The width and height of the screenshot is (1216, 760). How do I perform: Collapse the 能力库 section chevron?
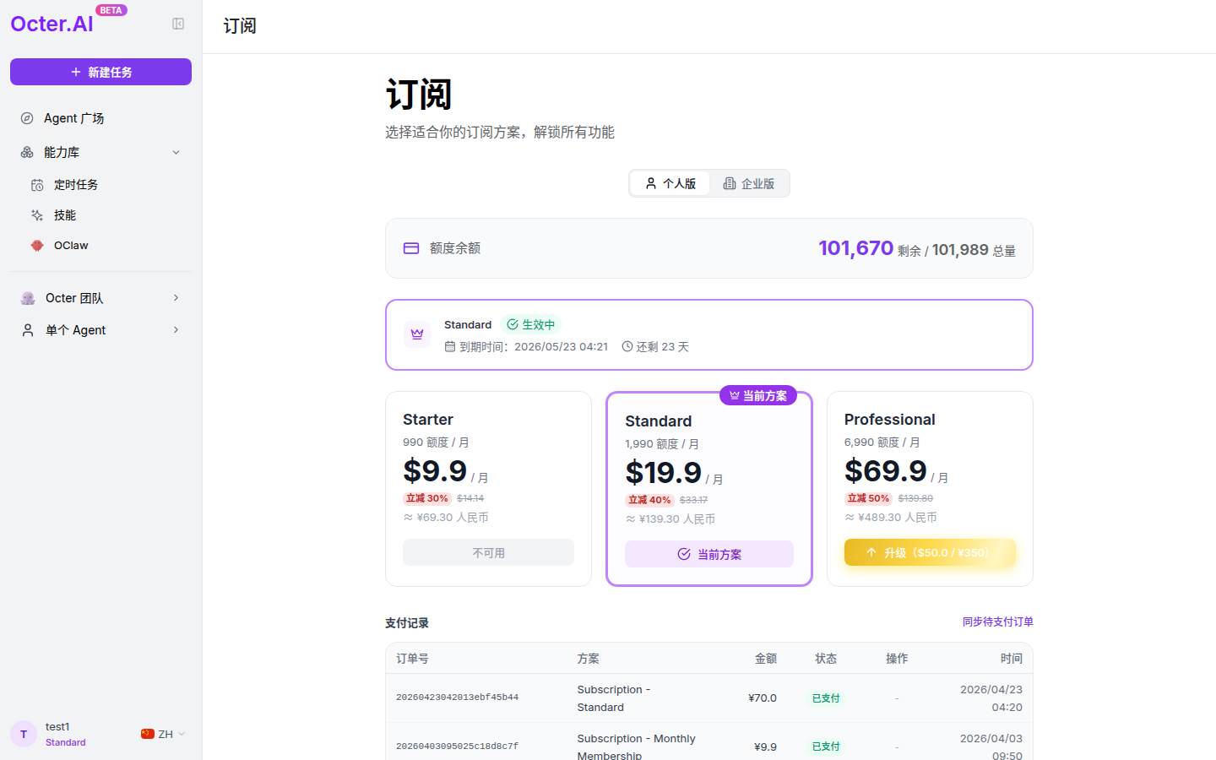coord(176,153)
